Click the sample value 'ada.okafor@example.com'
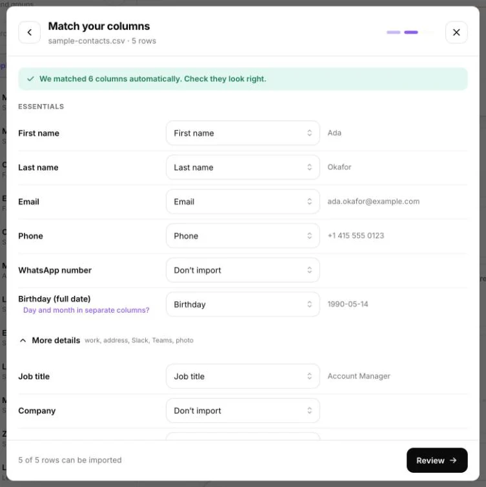 (373, 202)
